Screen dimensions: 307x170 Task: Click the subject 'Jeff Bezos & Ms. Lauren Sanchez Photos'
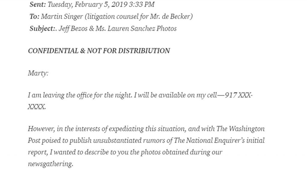tap(118, 28)
